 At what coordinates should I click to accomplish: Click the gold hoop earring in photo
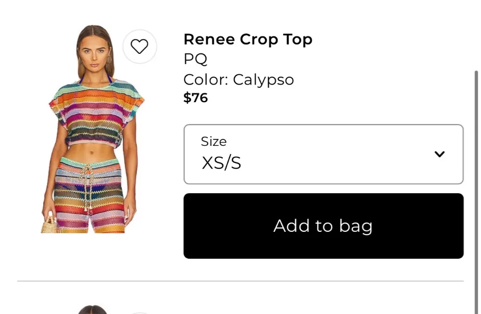tap(110, 60)
